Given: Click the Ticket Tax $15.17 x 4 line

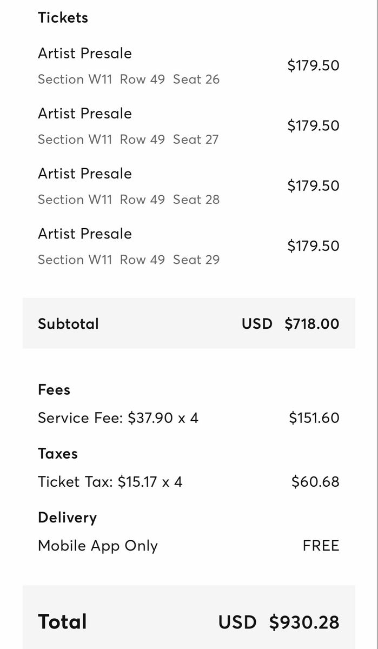Looking at the screenshot, I should [x=110, y=482].
